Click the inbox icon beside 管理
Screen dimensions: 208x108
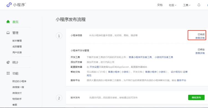[8, 33]
